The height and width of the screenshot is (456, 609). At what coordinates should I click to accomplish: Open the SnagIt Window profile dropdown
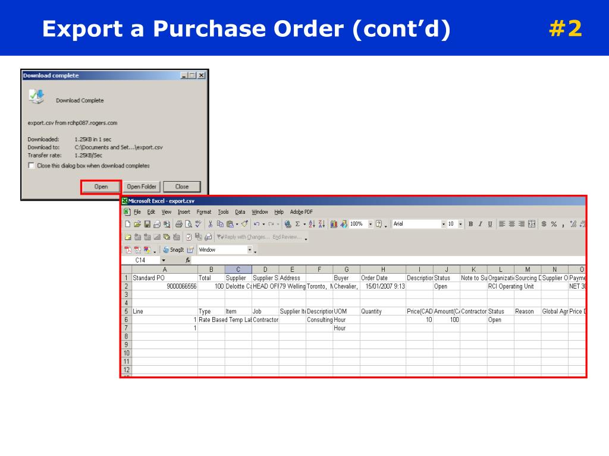tap(250, 250)
